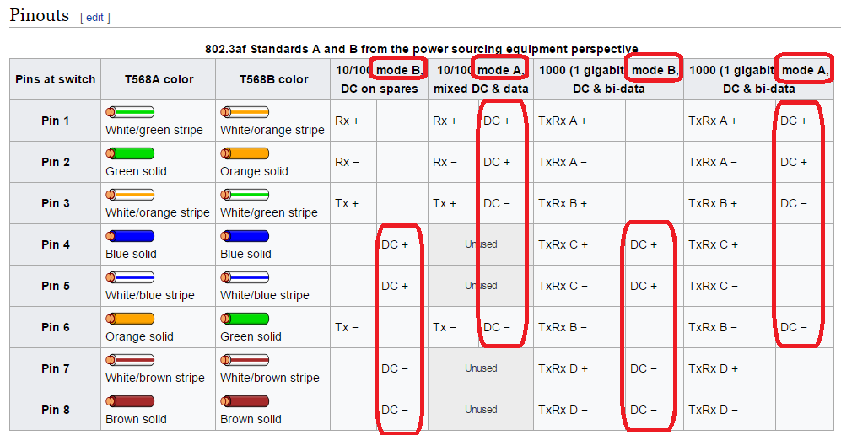This screenshot has height=435, width=841.
Task: Click the white/orange stripe wire icon in Pin 1 row
Action: [x=245, y=112]
